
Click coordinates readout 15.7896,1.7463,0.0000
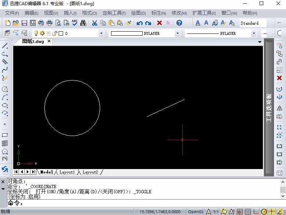(160, 212)
